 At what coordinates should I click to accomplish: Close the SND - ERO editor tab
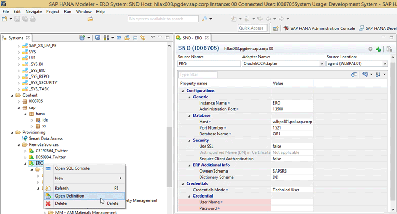pos(207,38)
